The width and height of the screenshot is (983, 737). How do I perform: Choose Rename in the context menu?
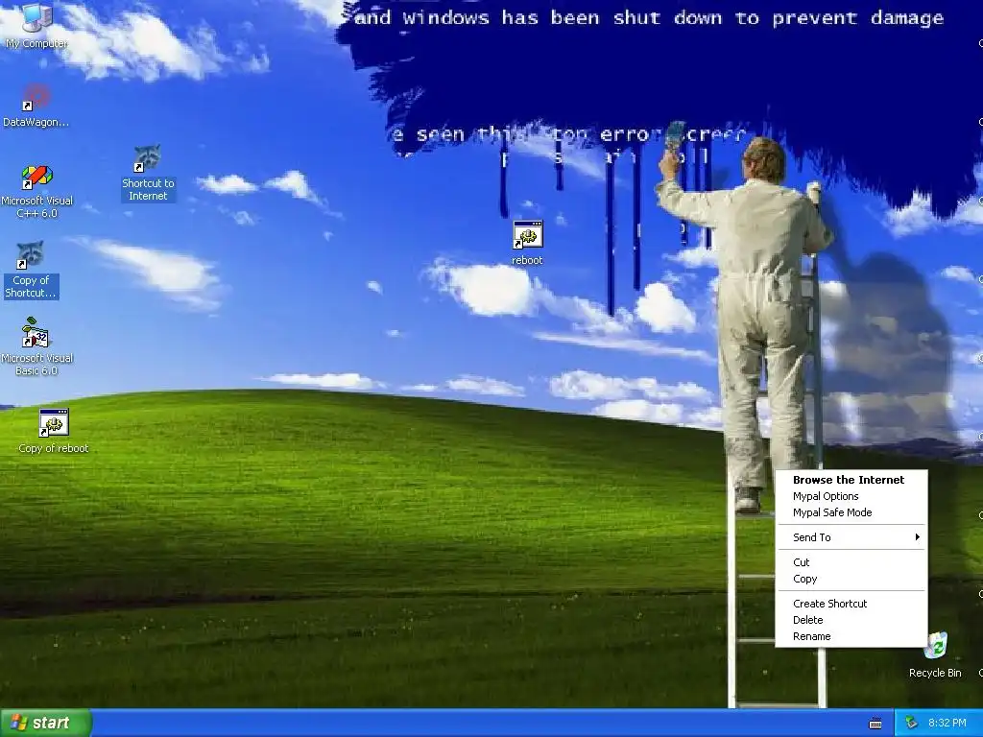(851, 636)
